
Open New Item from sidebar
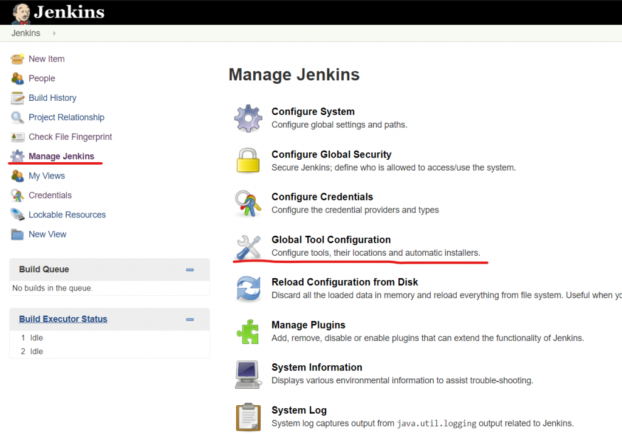coord(46,59)
